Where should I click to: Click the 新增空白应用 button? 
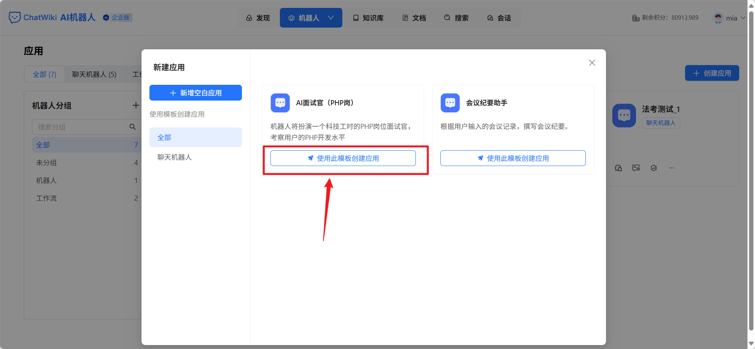pos(196,93)
